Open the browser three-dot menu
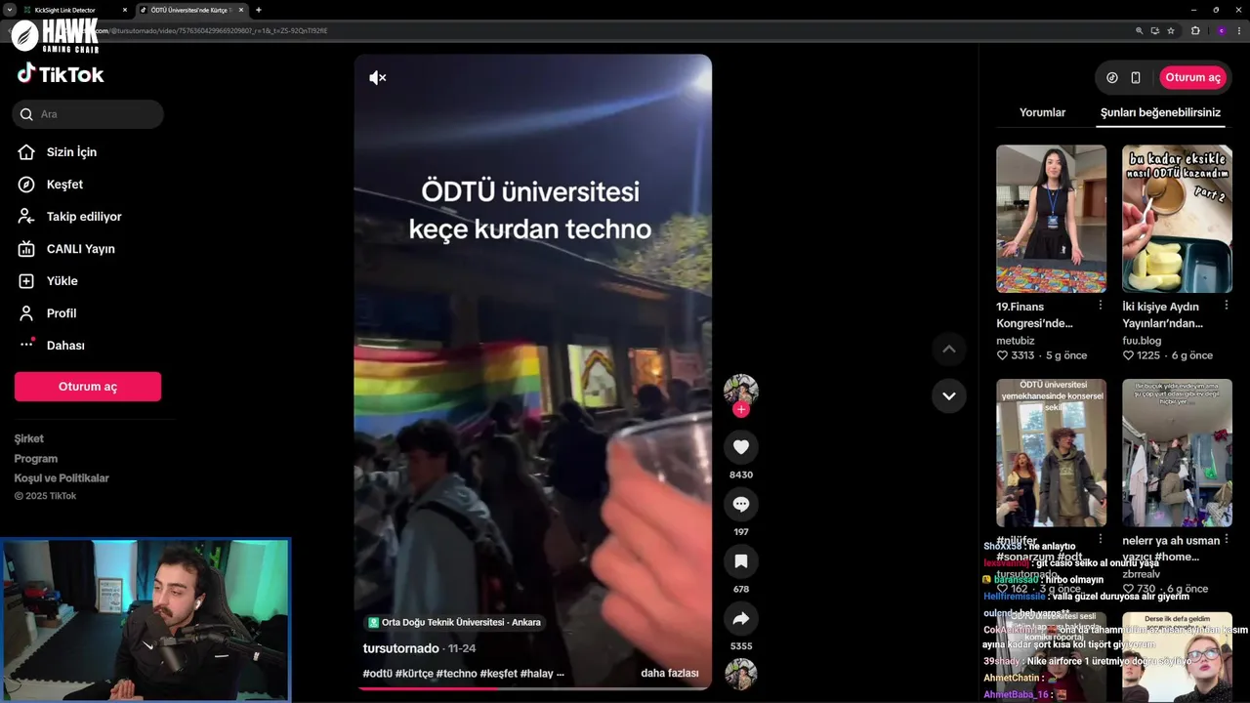 click(1239, 30)
